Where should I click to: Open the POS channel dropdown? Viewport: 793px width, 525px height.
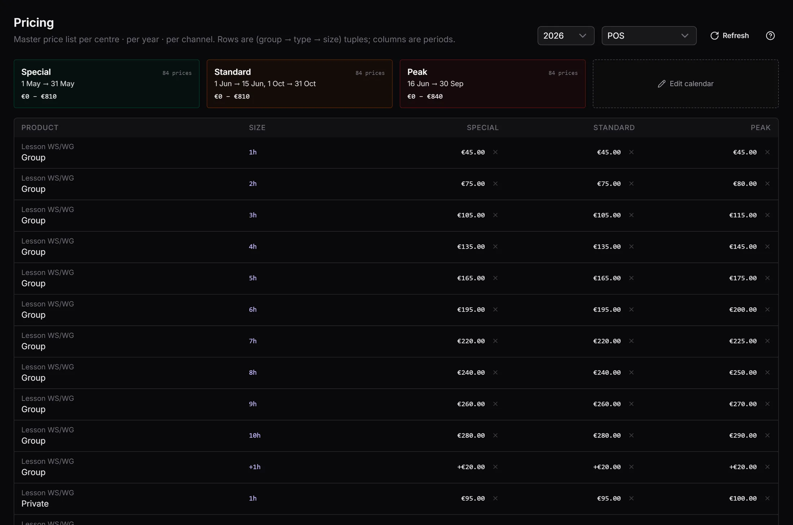(x=649, y=36)
